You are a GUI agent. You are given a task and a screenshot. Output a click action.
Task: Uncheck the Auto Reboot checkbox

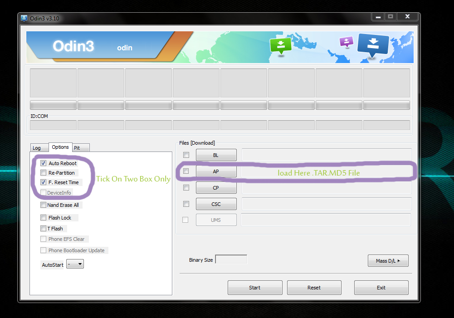pyautogui.click(x=44, y=163)
